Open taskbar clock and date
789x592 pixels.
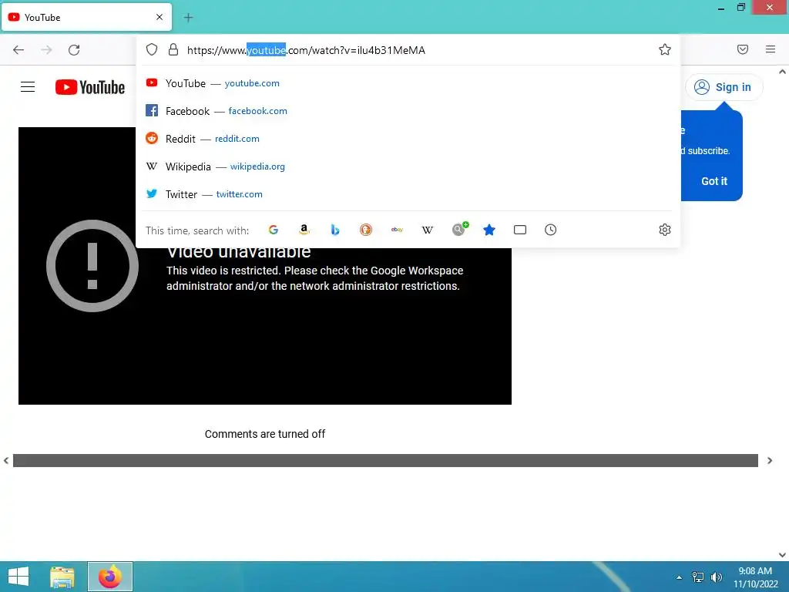[x=755, y=577]
